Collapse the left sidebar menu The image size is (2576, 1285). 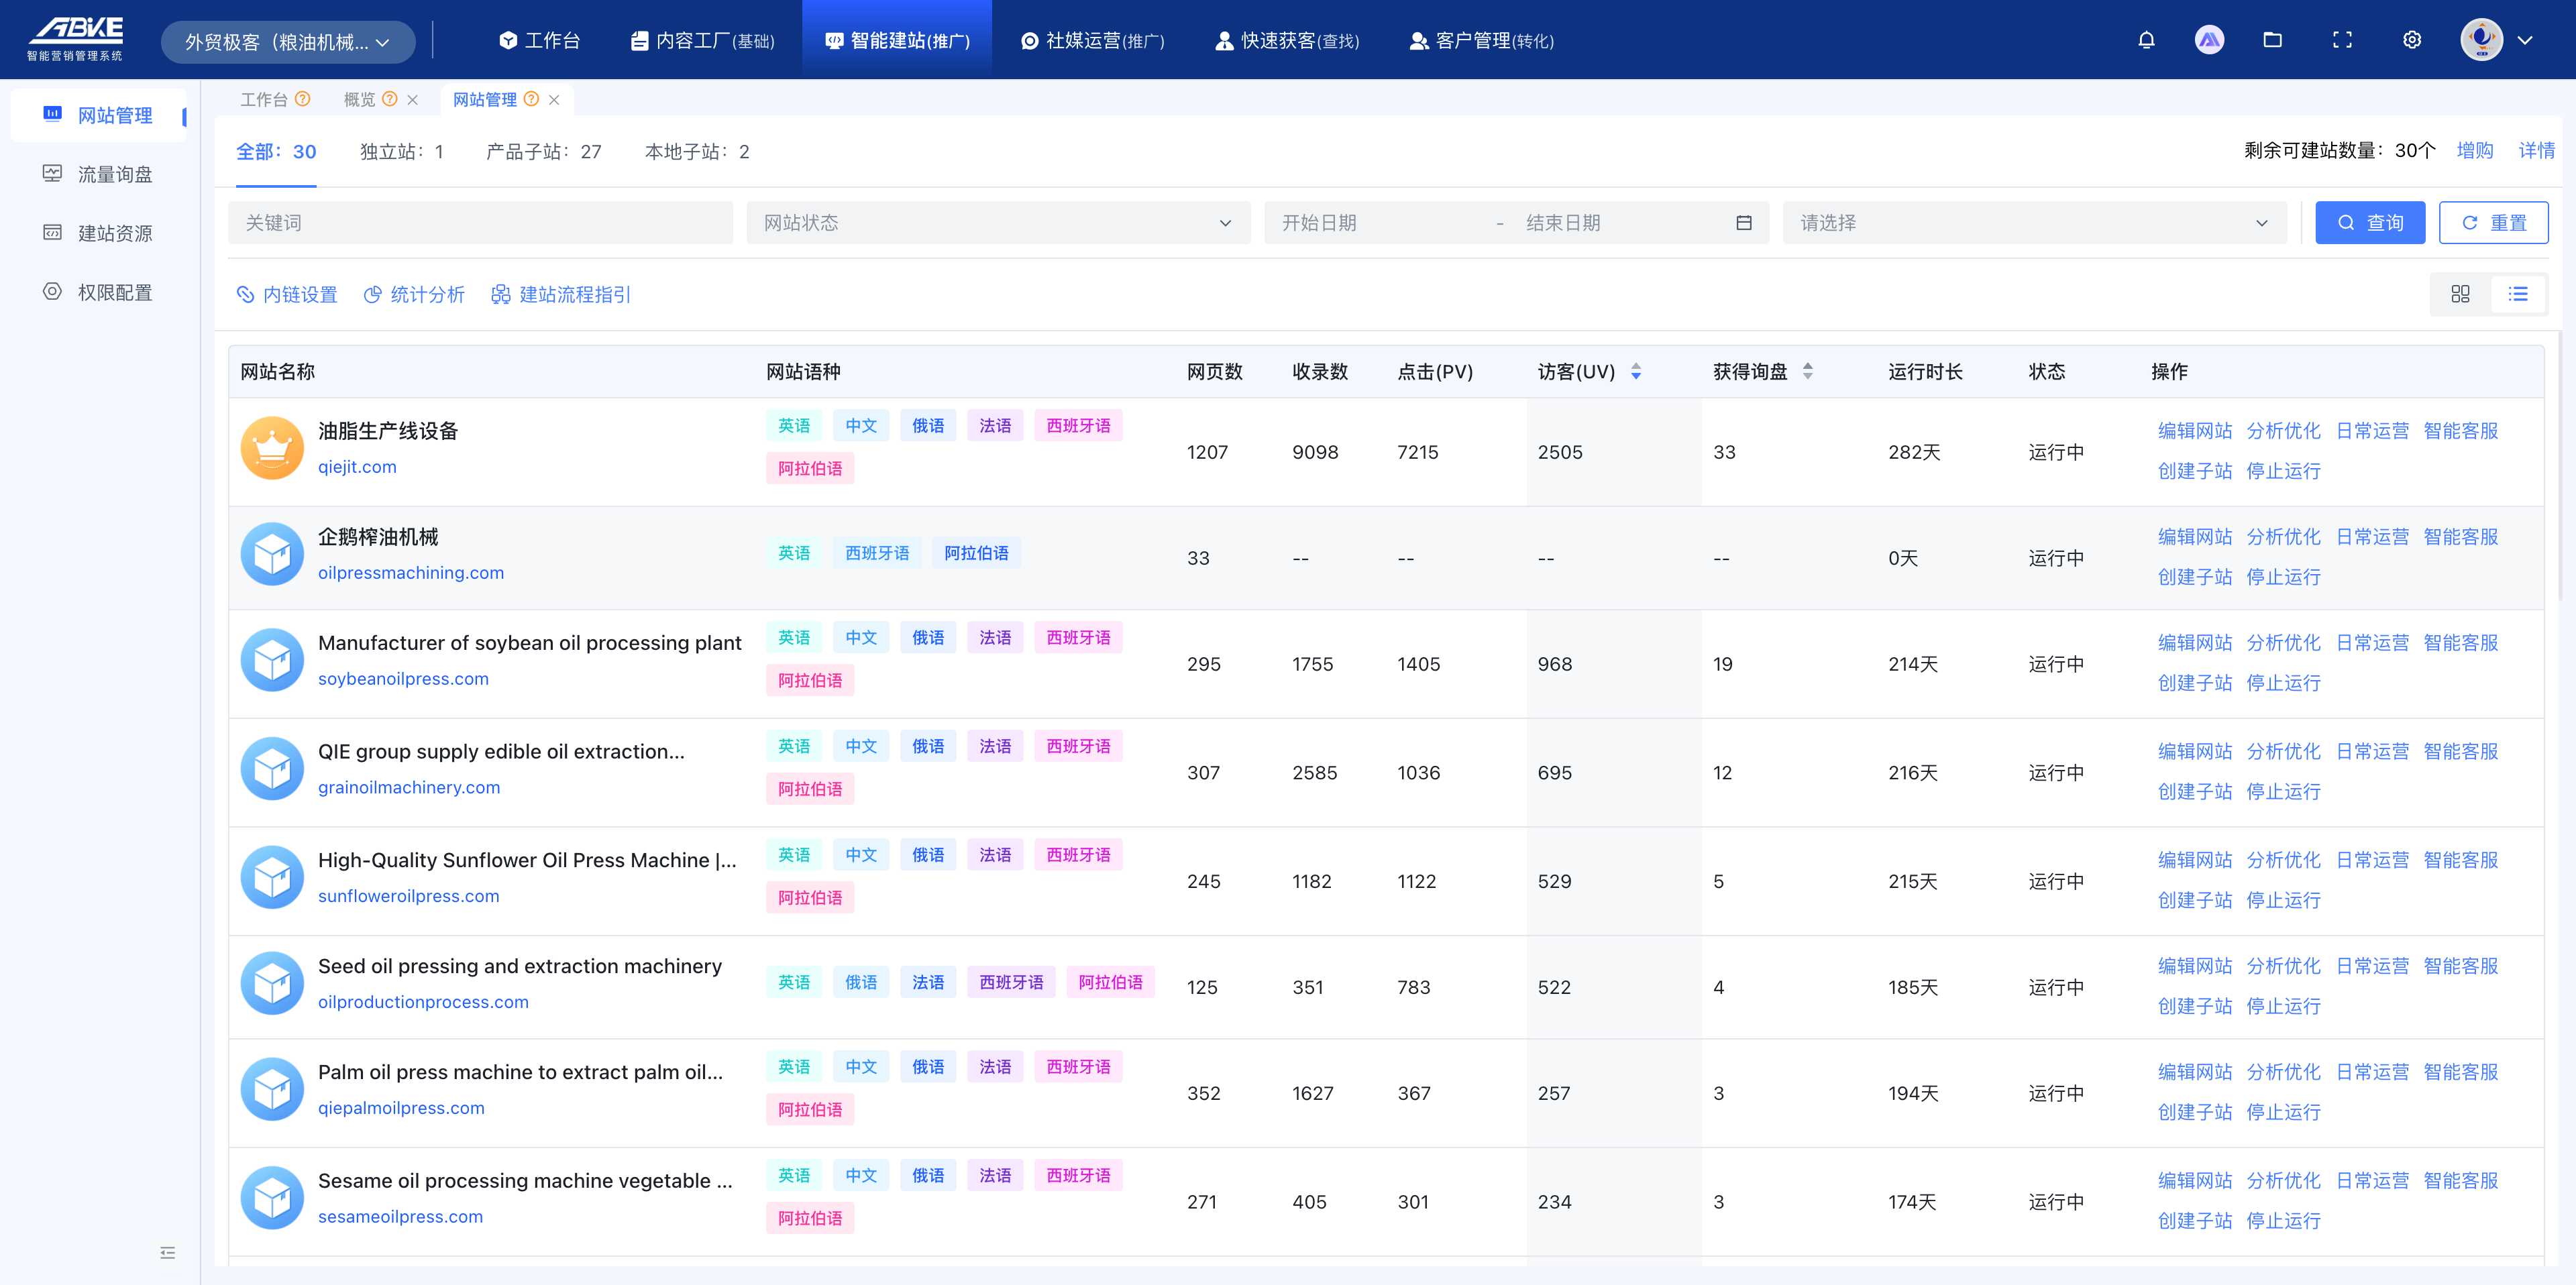[167, 1252]
